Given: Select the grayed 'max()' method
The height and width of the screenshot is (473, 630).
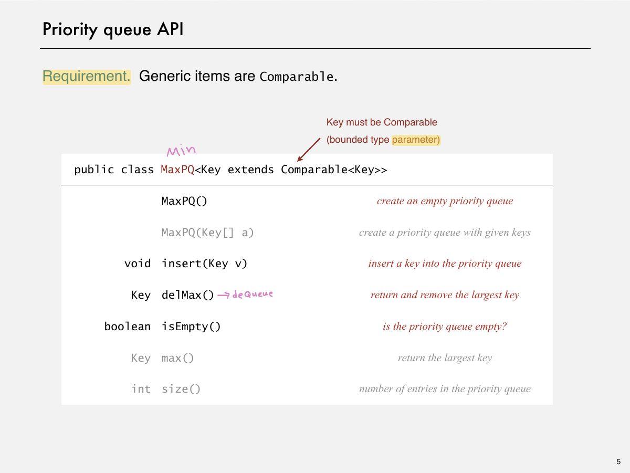Looking at the screenshot, I should coord(178,358).
